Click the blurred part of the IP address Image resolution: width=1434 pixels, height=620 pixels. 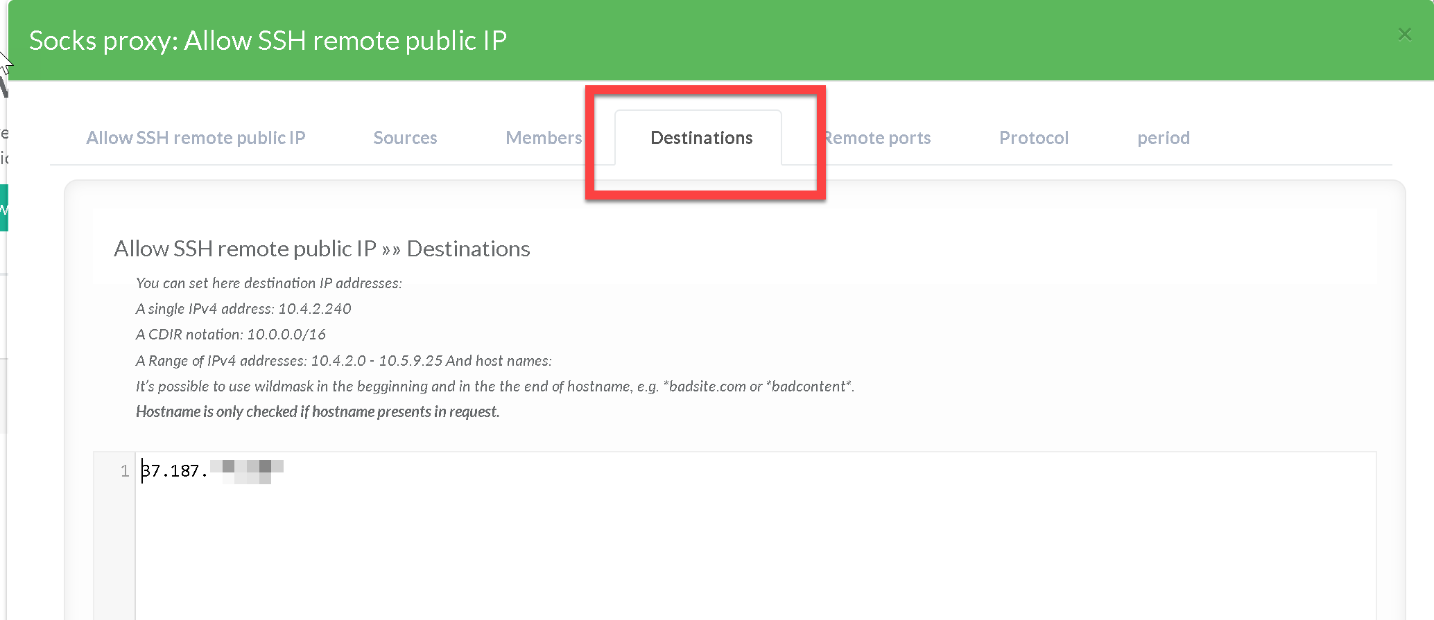(x=246, y=472)
